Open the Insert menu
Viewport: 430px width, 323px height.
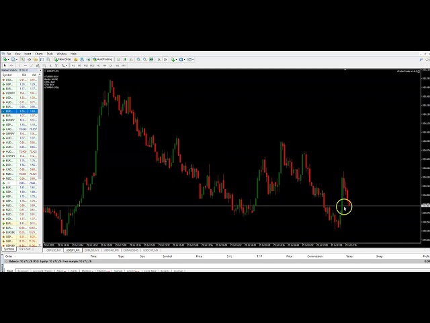(x=27, y=53)
